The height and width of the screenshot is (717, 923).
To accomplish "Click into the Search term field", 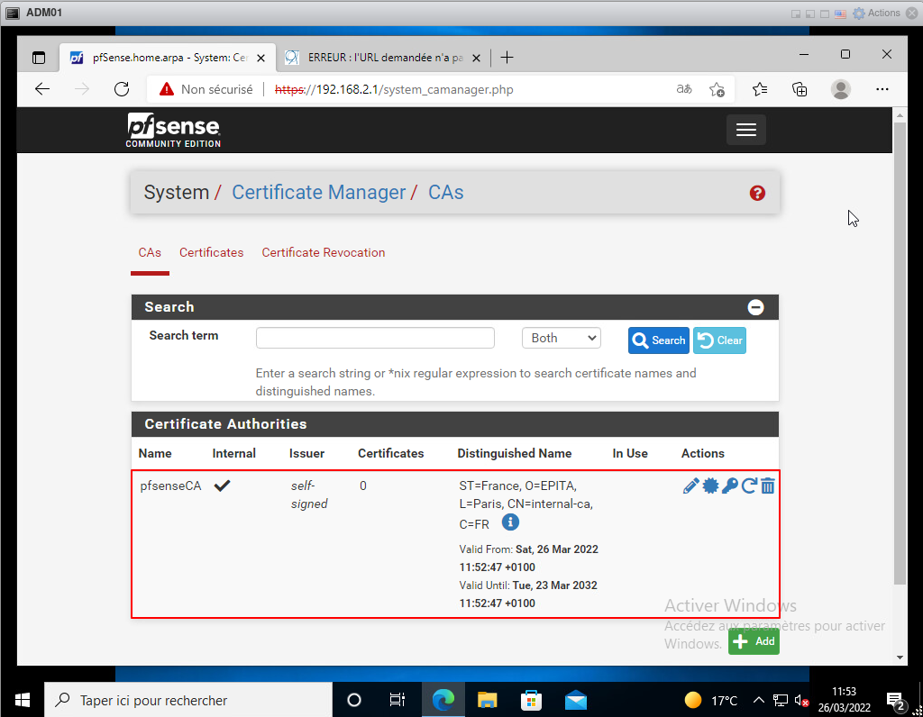I will [x=375, y=338].
